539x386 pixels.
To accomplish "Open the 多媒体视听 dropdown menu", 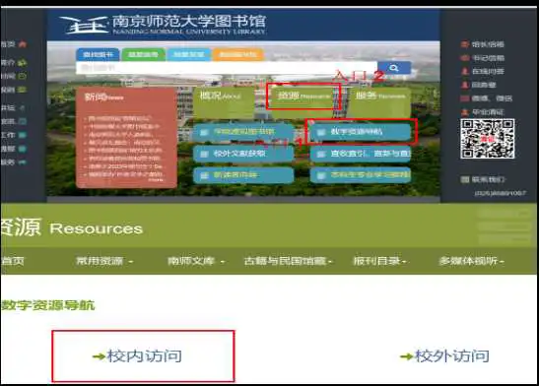I will tap(471, 261).
